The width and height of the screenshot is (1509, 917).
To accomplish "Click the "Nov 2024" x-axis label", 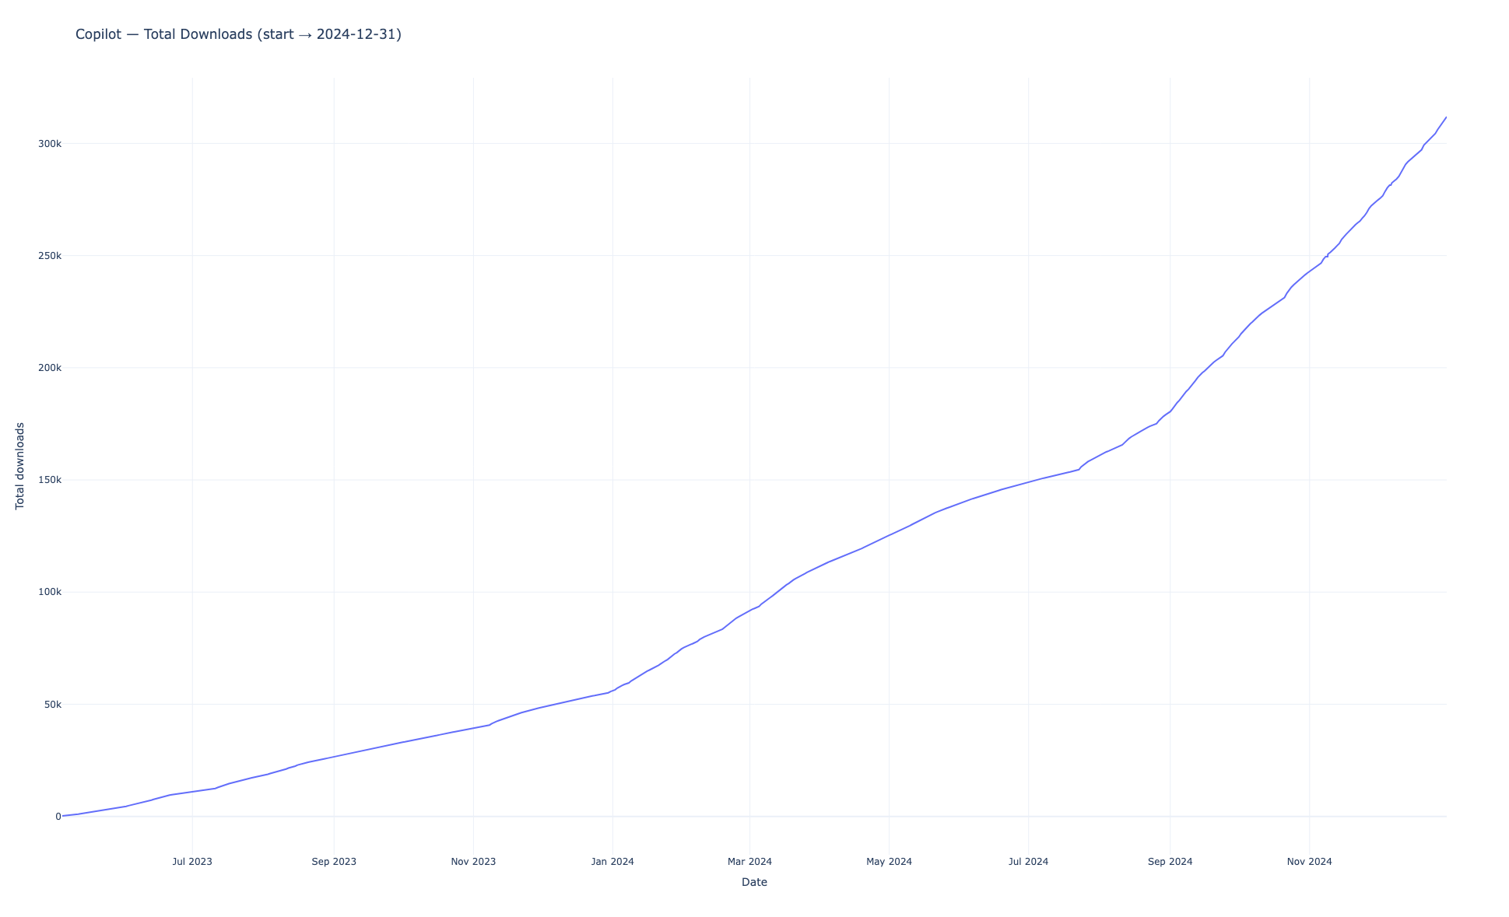I will [1309, 862].
